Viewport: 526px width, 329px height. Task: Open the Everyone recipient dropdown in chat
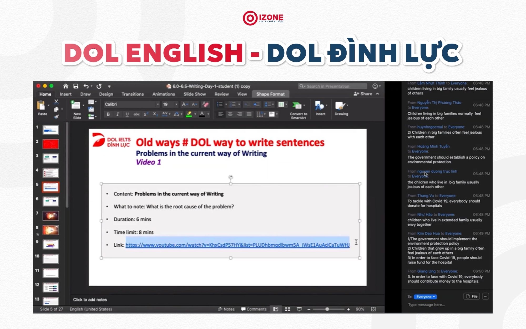point(425,297)
